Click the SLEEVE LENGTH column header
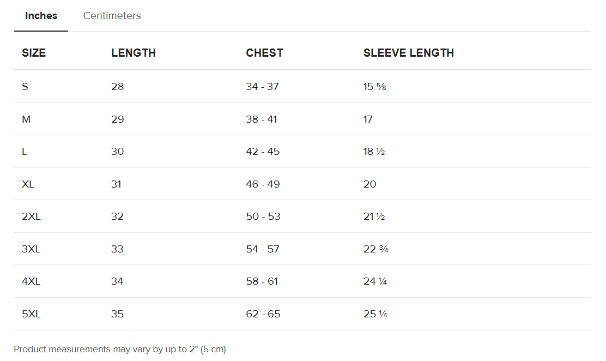The image size is (606, 361). tap(408, 53)
